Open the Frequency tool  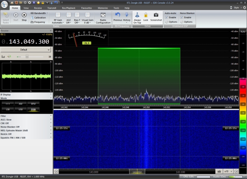pyautogui.click(x=38, y=22)
